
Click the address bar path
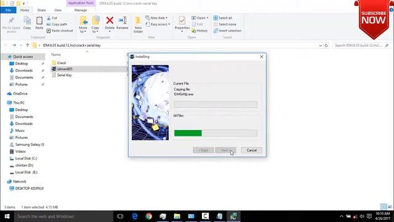point(71,46)
